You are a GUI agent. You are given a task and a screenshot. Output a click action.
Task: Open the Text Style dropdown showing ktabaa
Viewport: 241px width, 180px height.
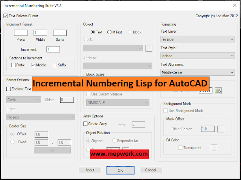tap(198, 56)
